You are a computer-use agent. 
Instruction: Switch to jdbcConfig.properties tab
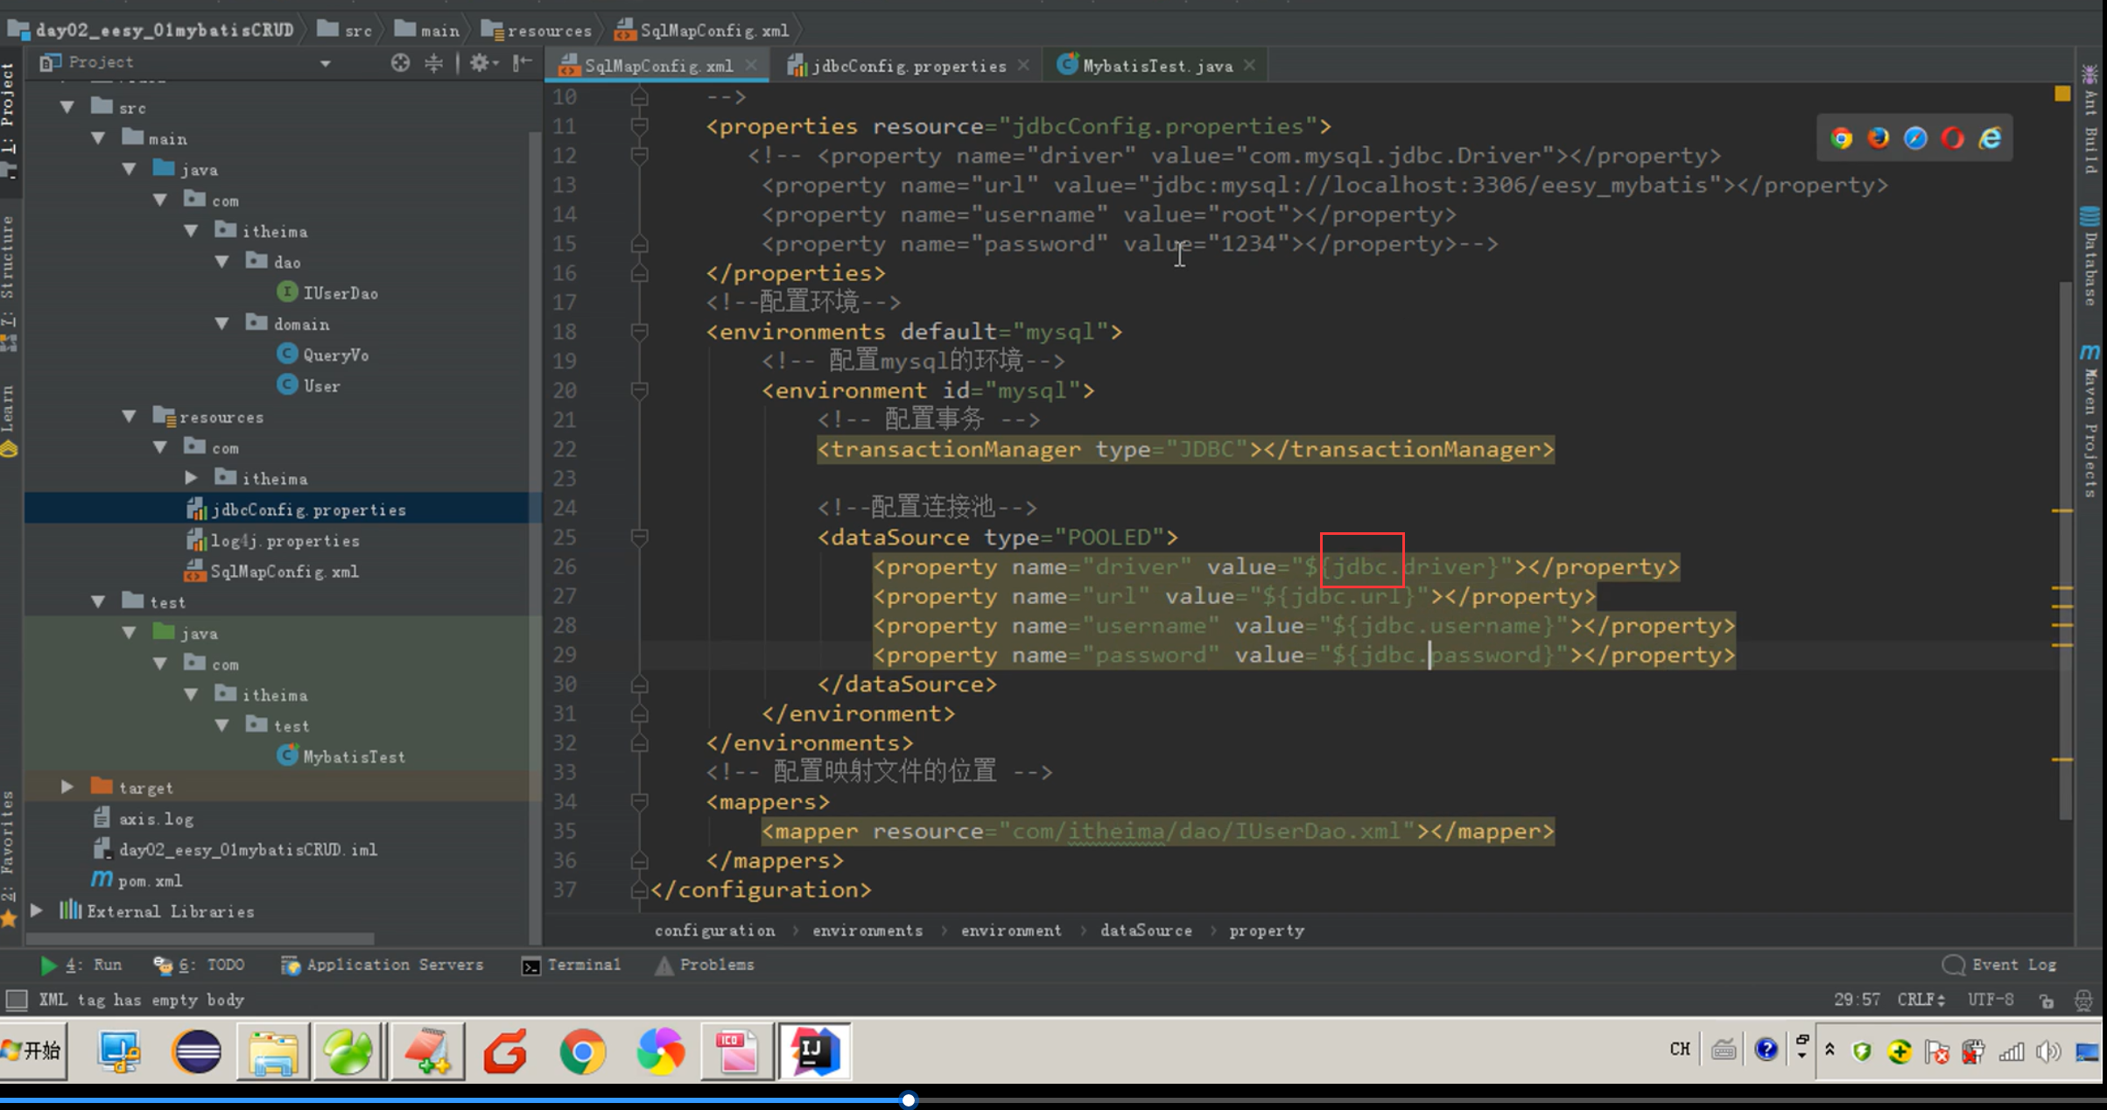click(x=908, y=66)
